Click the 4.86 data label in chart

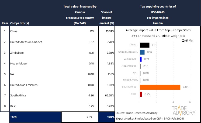185,87
